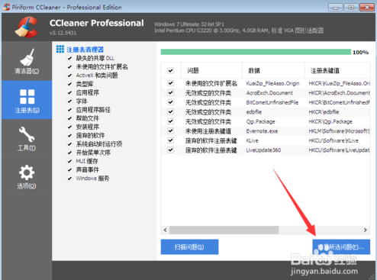This screenshot has height=280, width=377.
Task: Click the CCleaner logo in header
Action: [x=27, y=27]
